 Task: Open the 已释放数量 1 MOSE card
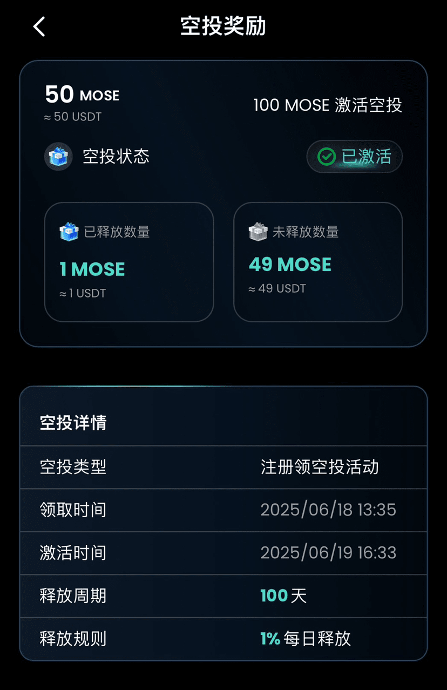pos(129,262)
